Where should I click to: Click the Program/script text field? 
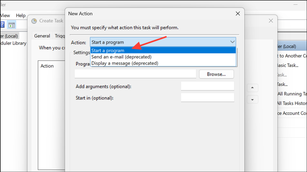pyautogui.click(x=135, y=74)
